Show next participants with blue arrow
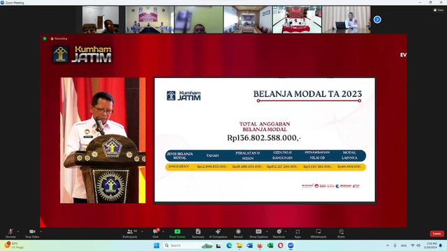 tap(377, 20)
